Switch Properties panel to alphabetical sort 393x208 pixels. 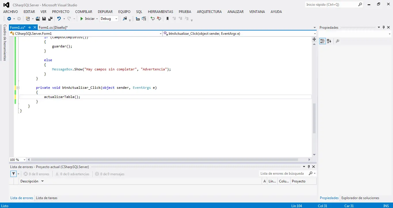329,41
